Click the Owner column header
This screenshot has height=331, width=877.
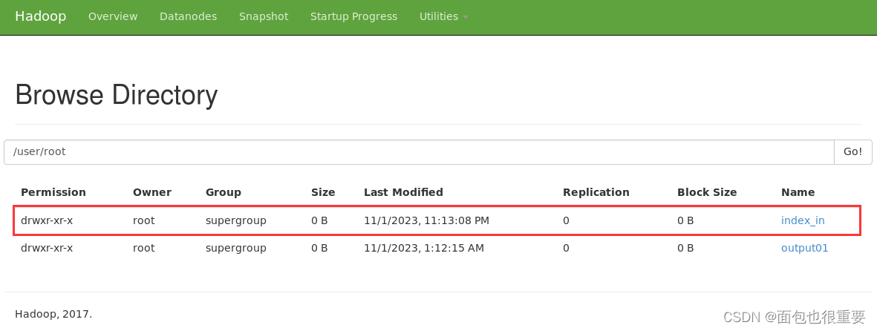tap(152, 191)
